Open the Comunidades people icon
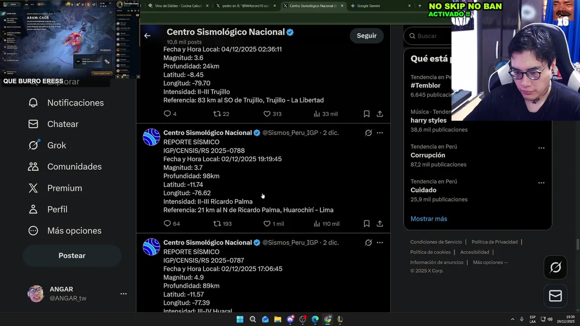Viewport: 580px width, 326px height. [x=33, y=167]
